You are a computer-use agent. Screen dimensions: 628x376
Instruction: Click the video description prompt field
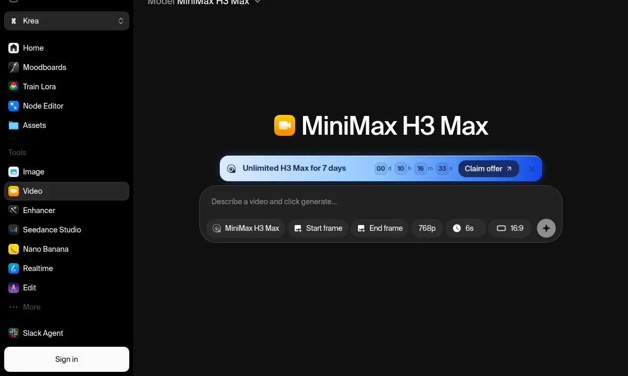[x=380, y=202]
